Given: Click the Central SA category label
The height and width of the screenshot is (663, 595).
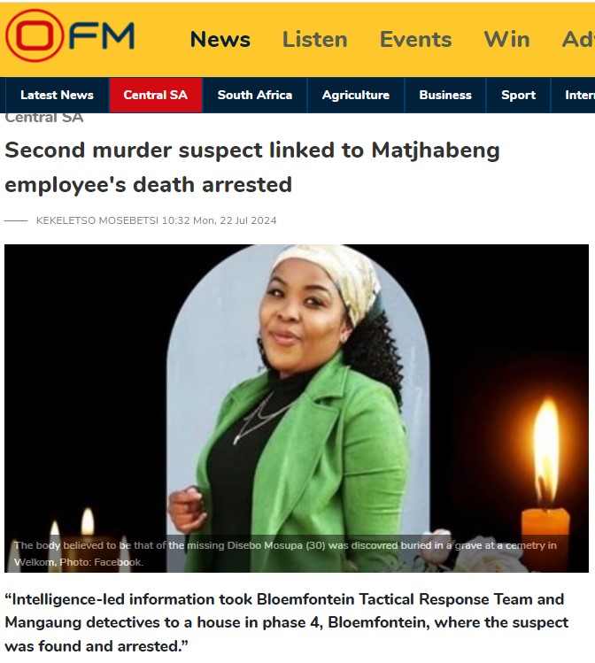Looking at the screenshot, I should 44,118.
